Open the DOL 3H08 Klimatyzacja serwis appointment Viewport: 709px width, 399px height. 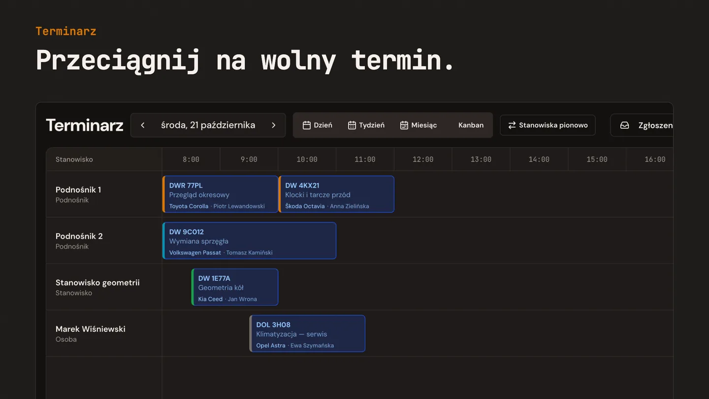pos(307,333)
